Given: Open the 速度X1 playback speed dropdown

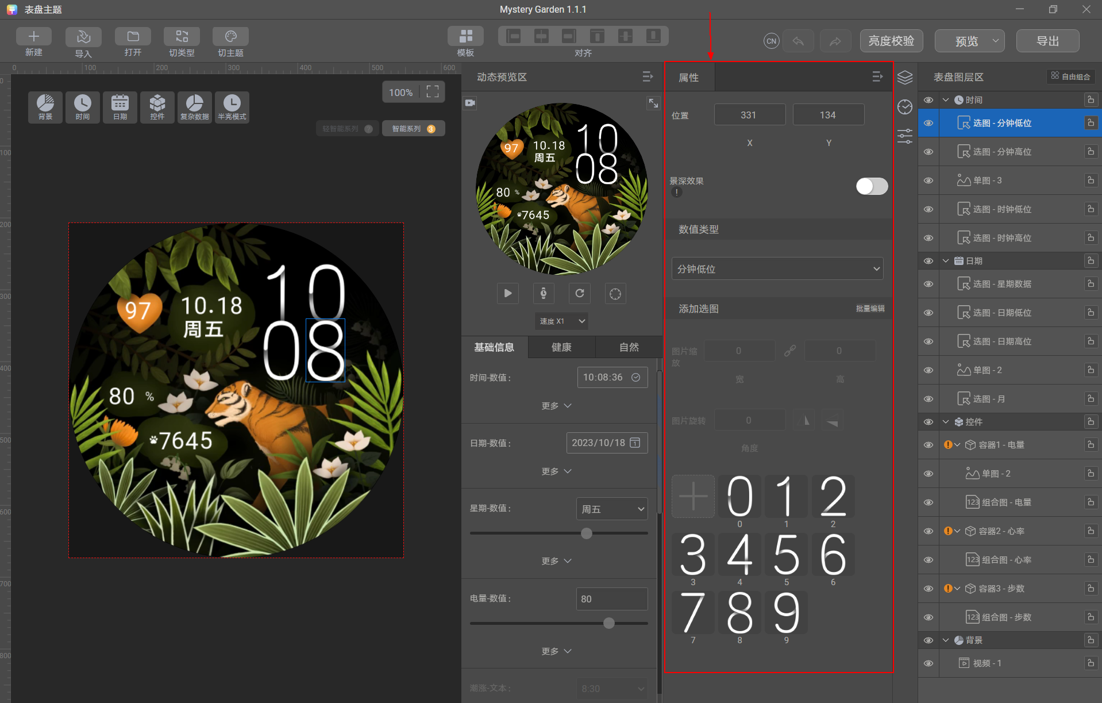Looking at the screenshot, I should (x=561, y=321).
